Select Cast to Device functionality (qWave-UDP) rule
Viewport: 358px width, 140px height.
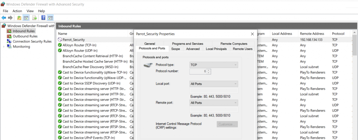pyautogui.click(x=95, y=78)
